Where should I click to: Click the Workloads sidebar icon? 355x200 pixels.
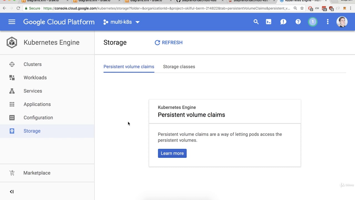pyautogui.click(x=12, y=77)
